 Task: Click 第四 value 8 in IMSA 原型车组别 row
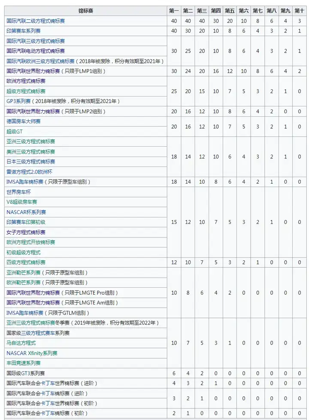click(216, 182)
